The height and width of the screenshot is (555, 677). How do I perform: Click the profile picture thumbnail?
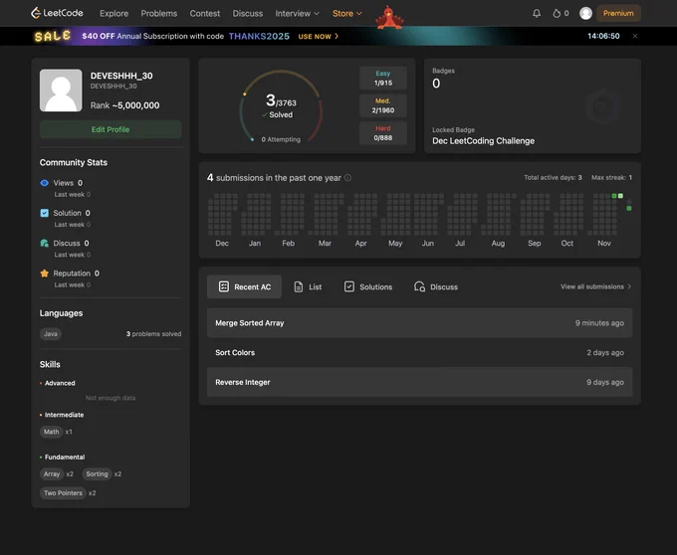61,91
